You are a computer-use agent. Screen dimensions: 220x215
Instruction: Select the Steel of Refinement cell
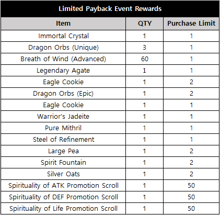[x=63, y=140]
